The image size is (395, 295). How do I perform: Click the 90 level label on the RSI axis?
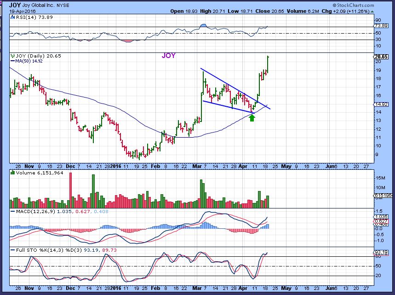[378, 20]
